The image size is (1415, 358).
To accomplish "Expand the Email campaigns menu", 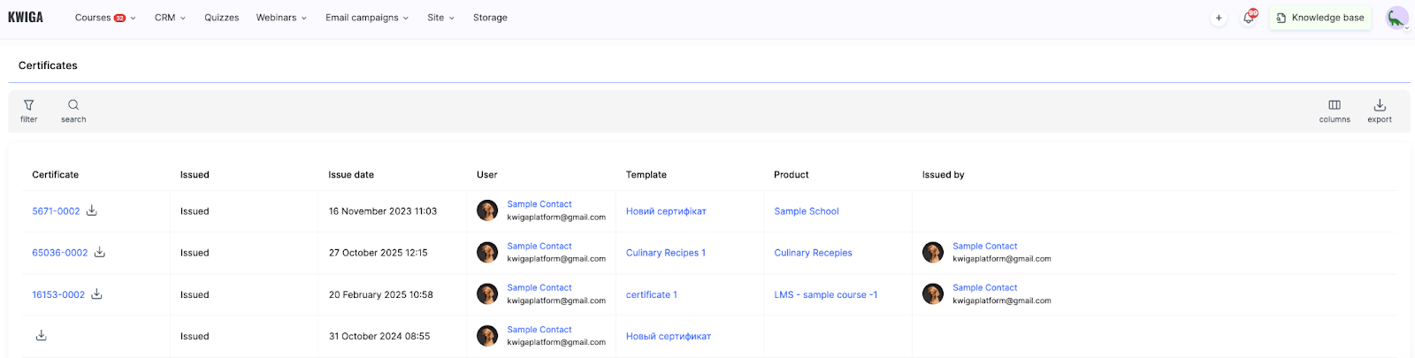I will 366,18.
